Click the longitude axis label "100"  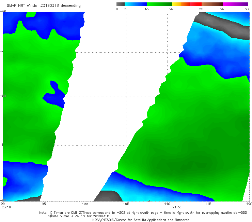click(x=85, y=204)
